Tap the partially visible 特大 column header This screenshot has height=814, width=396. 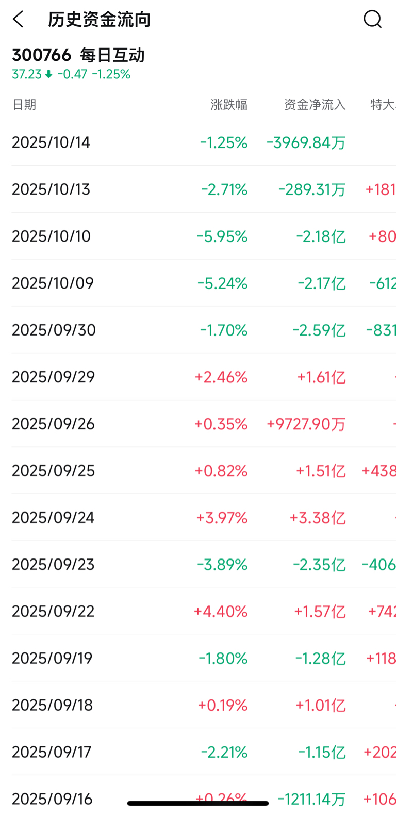click(x=383, y=105)
